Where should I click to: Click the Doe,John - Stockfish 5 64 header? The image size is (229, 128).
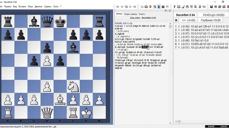tap(143, 18)
